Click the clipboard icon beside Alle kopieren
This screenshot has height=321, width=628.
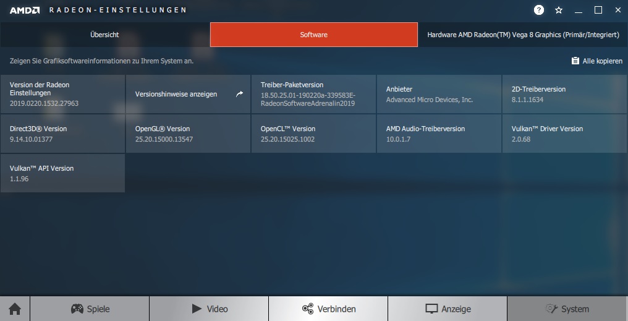(575, 61)
